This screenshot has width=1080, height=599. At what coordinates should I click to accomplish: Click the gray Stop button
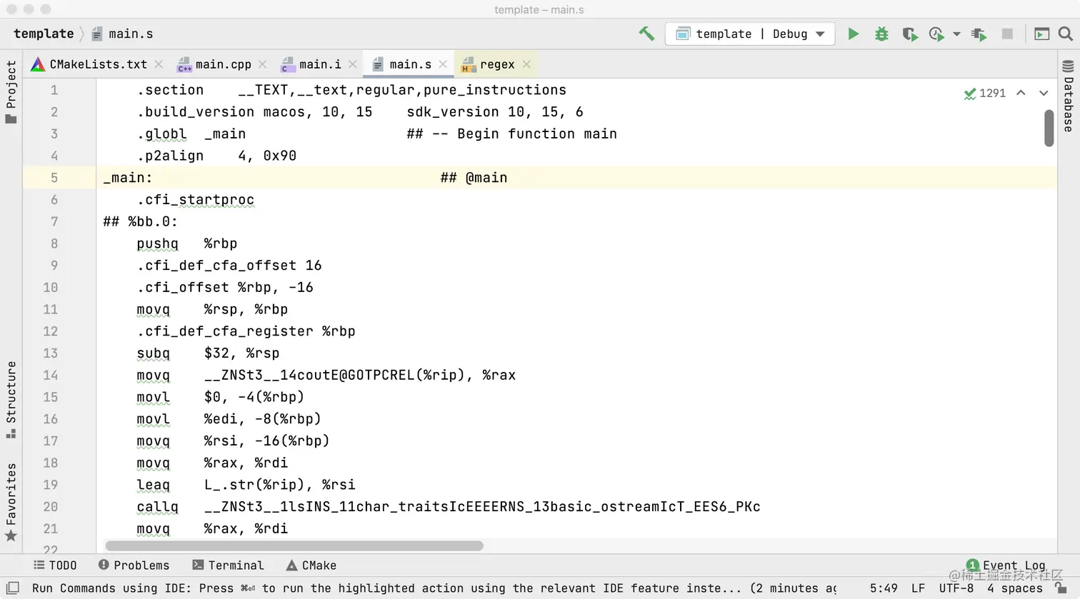[1007, 34]
